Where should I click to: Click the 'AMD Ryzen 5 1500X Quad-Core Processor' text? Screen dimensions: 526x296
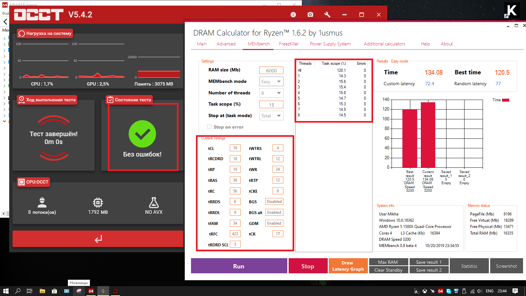(x=415, y=227)
